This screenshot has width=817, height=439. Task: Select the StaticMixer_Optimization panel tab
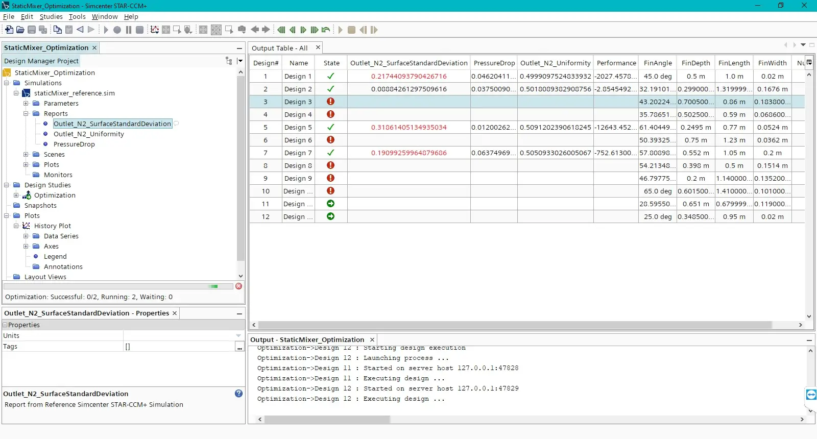[46, 47]
